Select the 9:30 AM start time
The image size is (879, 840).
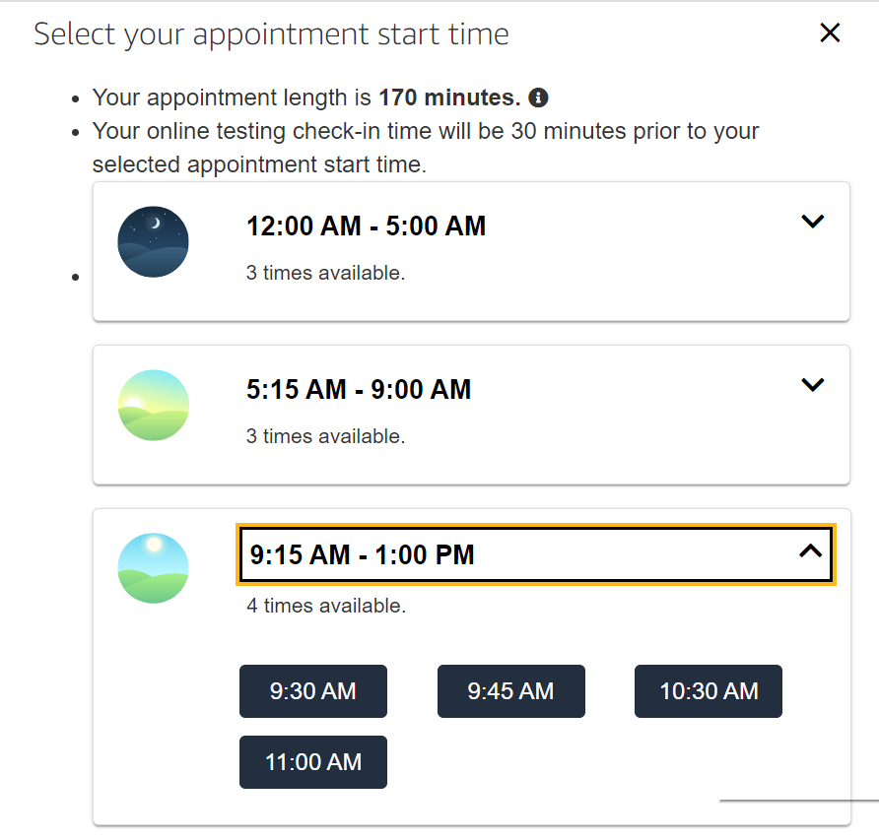[312, 691]
